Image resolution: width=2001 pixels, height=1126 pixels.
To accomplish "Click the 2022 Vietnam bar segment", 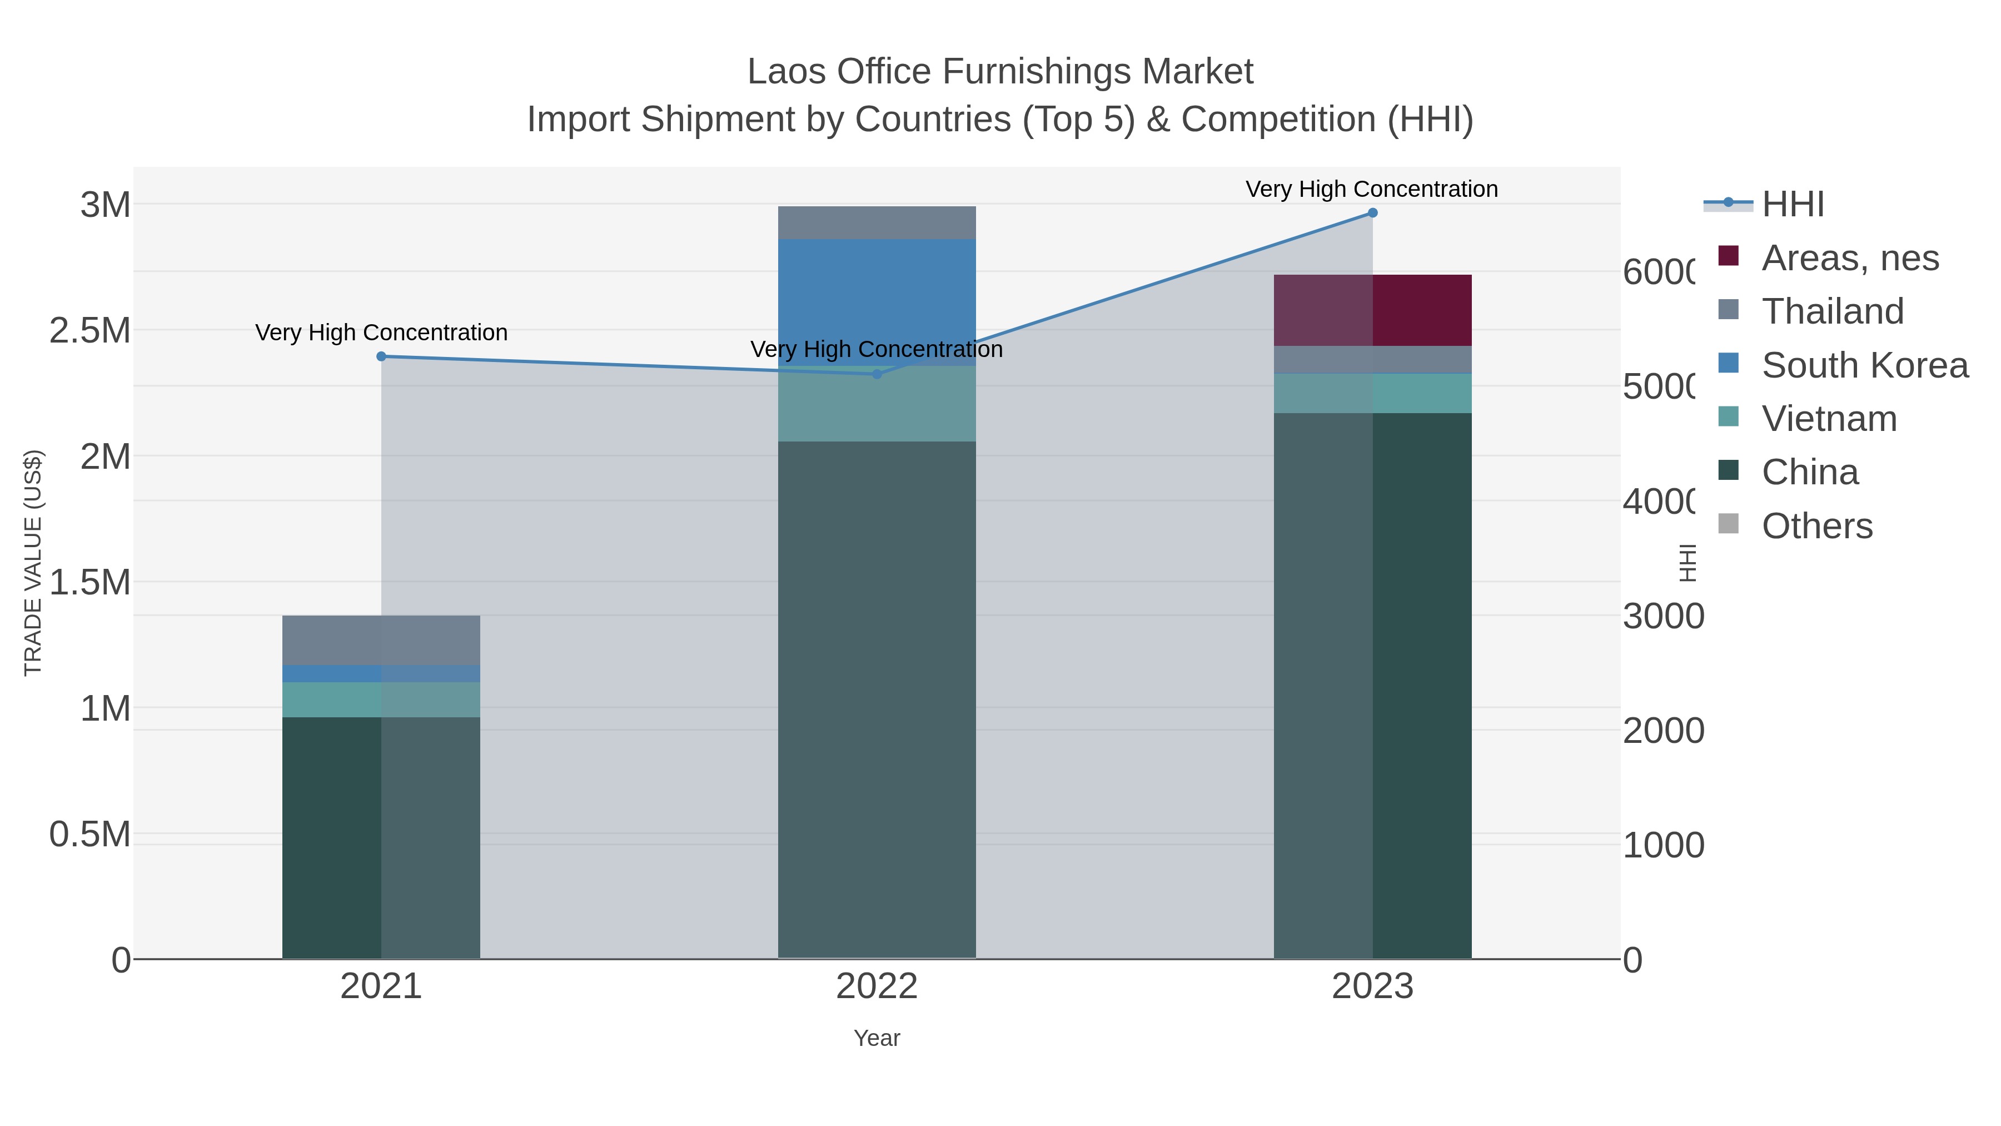I will 877,404.
